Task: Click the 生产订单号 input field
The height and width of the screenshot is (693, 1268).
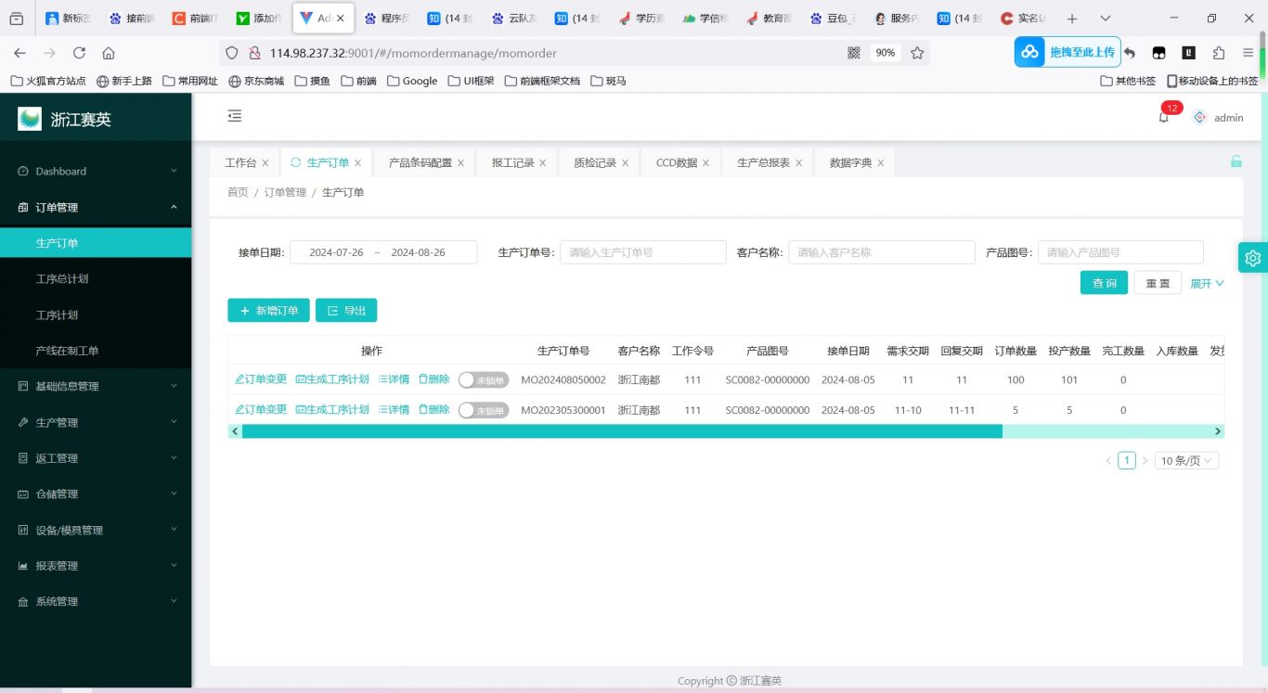Action: click(x=642, y=252)
